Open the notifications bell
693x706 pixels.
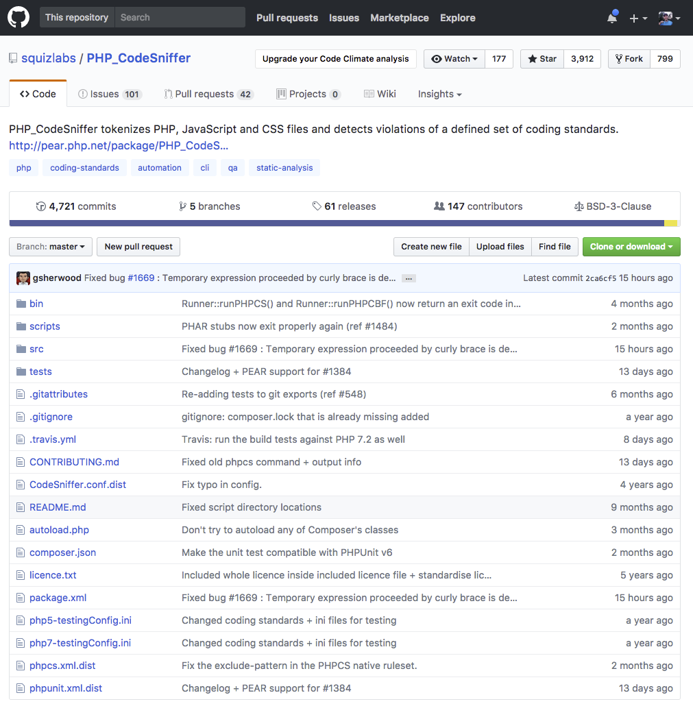tap(612, 18)
